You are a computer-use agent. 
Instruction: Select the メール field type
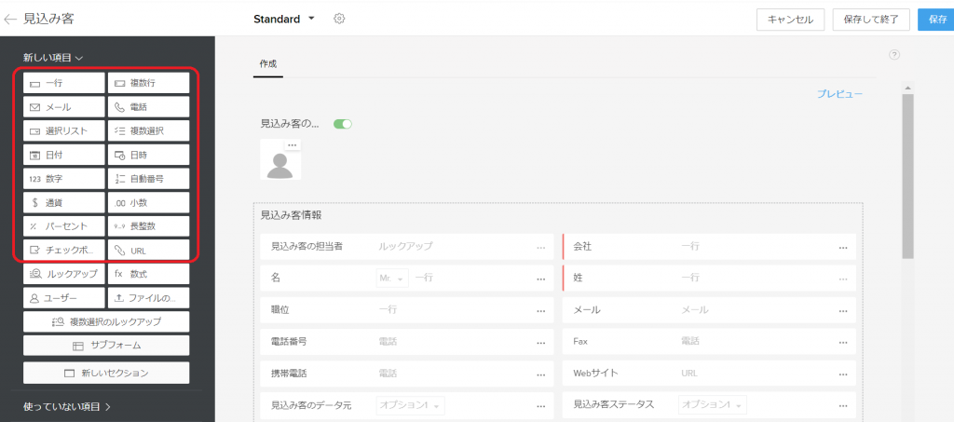[x=63, y=107]
